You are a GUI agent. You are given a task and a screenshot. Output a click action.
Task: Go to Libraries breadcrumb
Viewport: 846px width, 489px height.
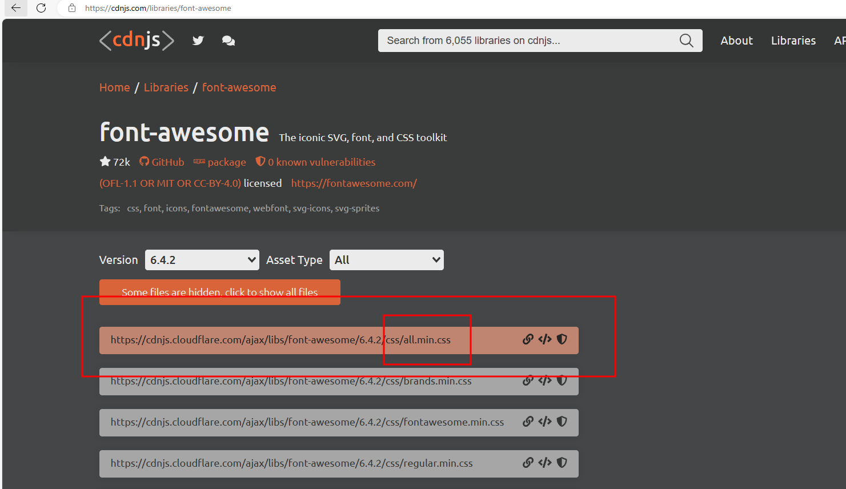(166, 87)
